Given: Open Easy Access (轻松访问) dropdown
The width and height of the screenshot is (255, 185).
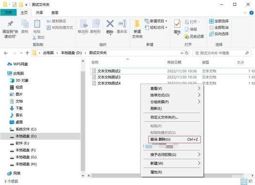Looking at the screenshot, I should click(x=156, y=28).
